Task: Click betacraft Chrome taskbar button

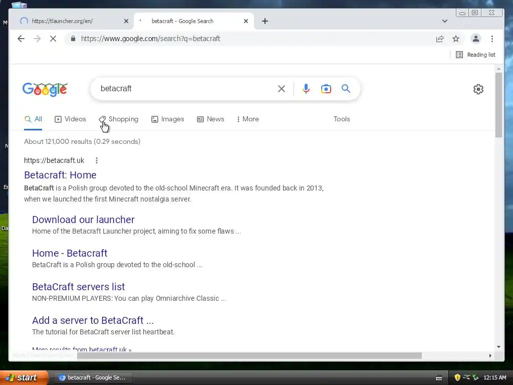Action: tap(93, 377)
